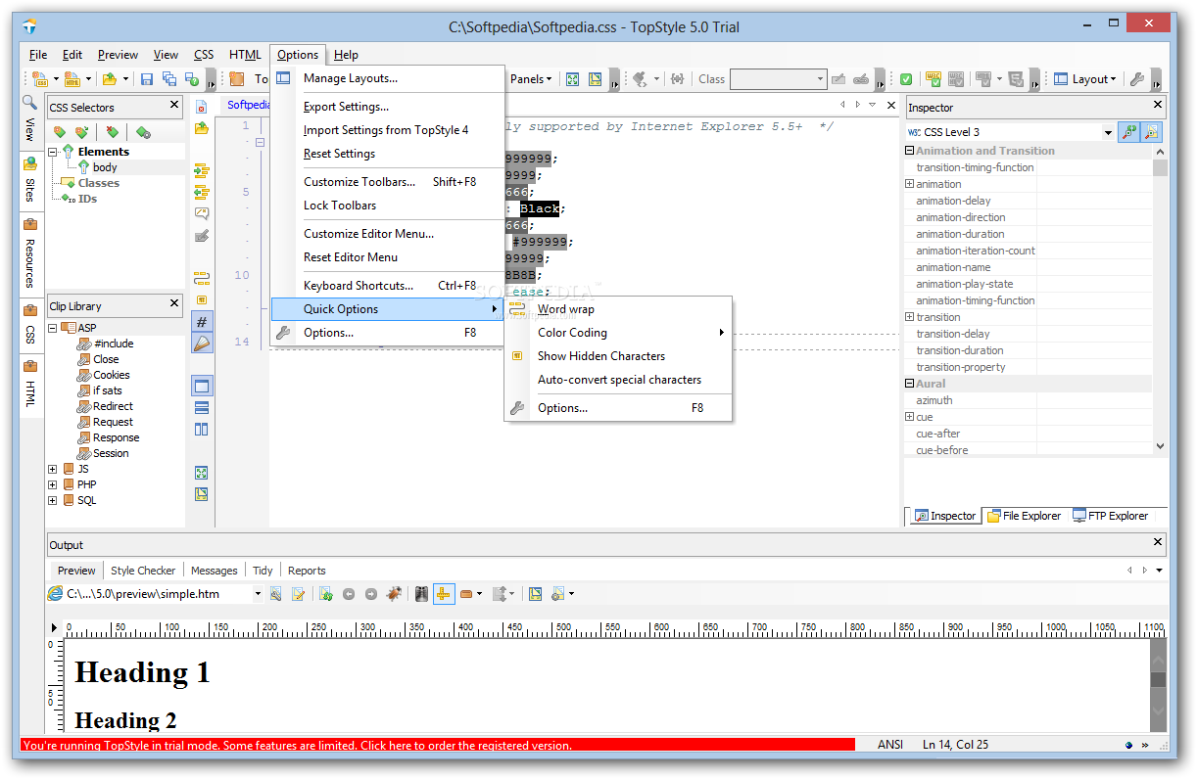Viewport: 1197px width, 779px height.
Task: Click the forward arrow icon in preview toolbar
Action: 371,594
